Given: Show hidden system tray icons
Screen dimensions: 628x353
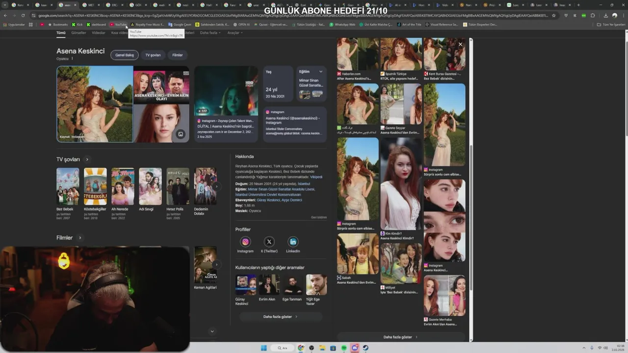Looking at the screenshot, I should tap(584, 348).
